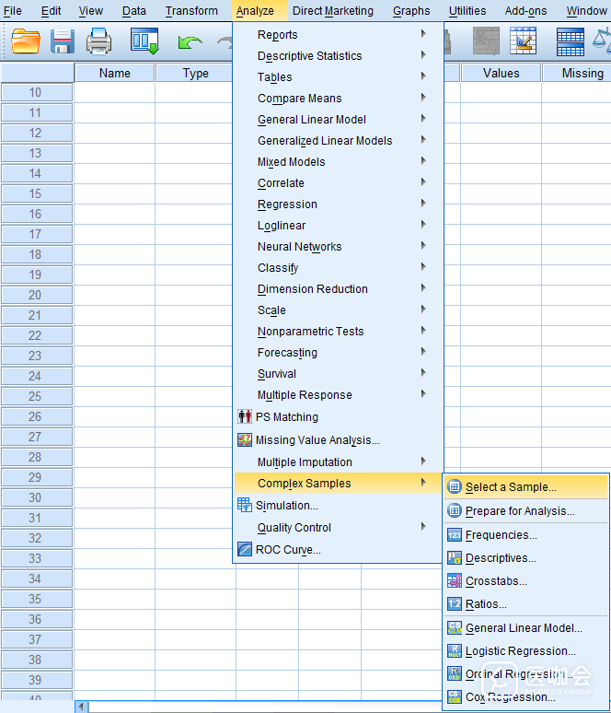
Task: Open the Transform menu
Action: [x=191, y=11]
